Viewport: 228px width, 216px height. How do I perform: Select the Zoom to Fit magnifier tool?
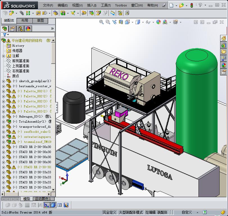point(101,21)
